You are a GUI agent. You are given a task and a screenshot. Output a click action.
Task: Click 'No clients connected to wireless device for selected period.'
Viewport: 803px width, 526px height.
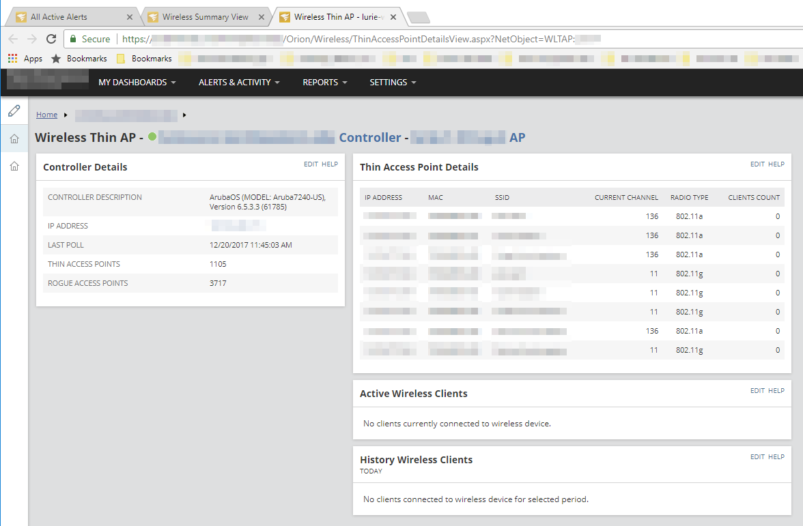476,499
